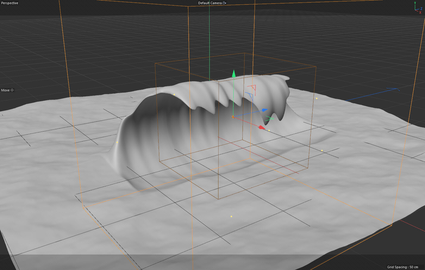Select yellow handle at wave's left base
The width and height of the screenshot is (425, 270).
(x=117, y=142)
